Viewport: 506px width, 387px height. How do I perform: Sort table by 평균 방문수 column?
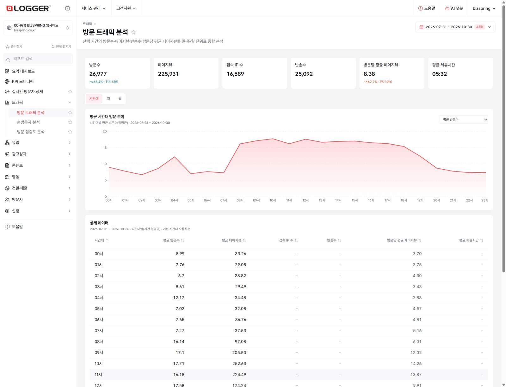(173, 240)
